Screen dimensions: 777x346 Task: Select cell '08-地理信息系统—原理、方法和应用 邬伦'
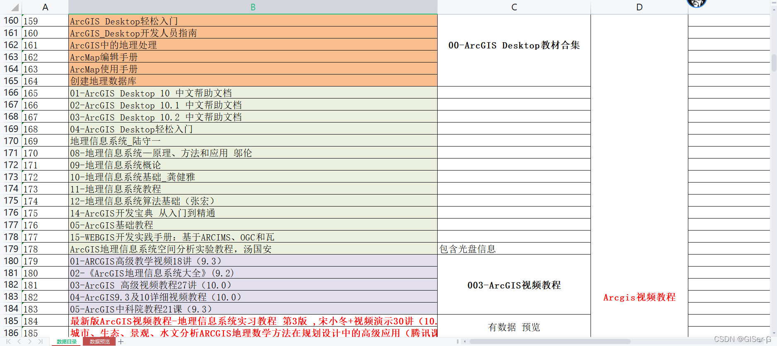point(253,153)
